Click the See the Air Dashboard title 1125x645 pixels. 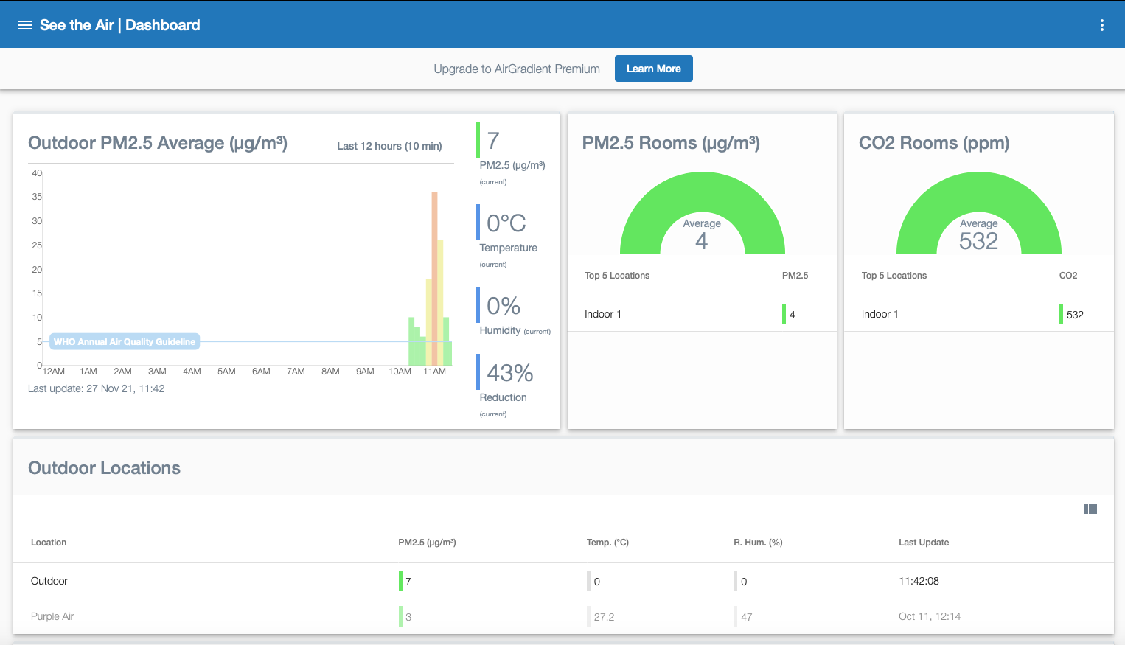[x=119, y=25]
